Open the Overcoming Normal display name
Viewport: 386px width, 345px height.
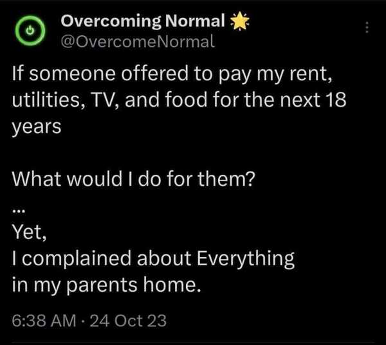point(144,22)
